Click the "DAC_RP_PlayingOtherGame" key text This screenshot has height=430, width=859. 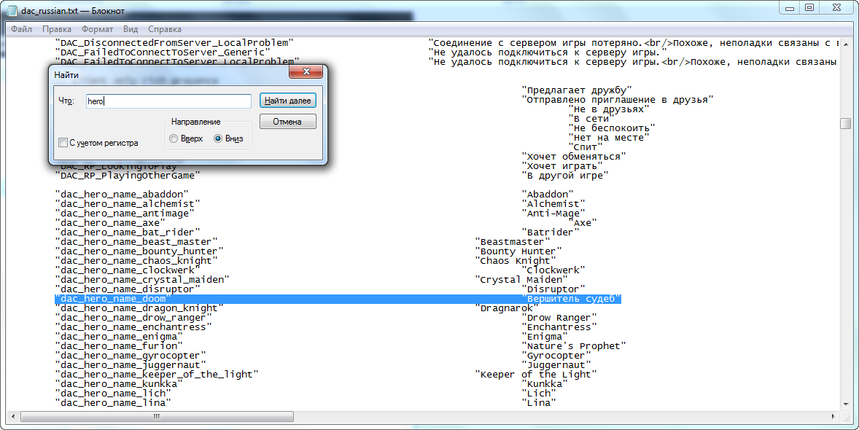[x=128, y=176]
